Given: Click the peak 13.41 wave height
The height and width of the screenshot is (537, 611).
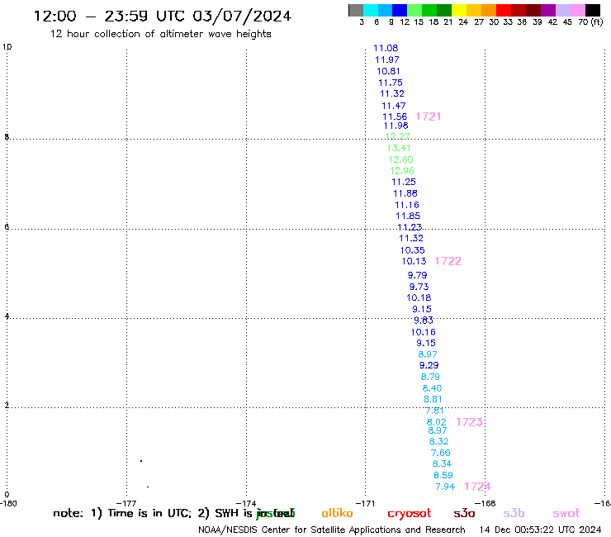Looking at the screenshot, I should (399, 148).
